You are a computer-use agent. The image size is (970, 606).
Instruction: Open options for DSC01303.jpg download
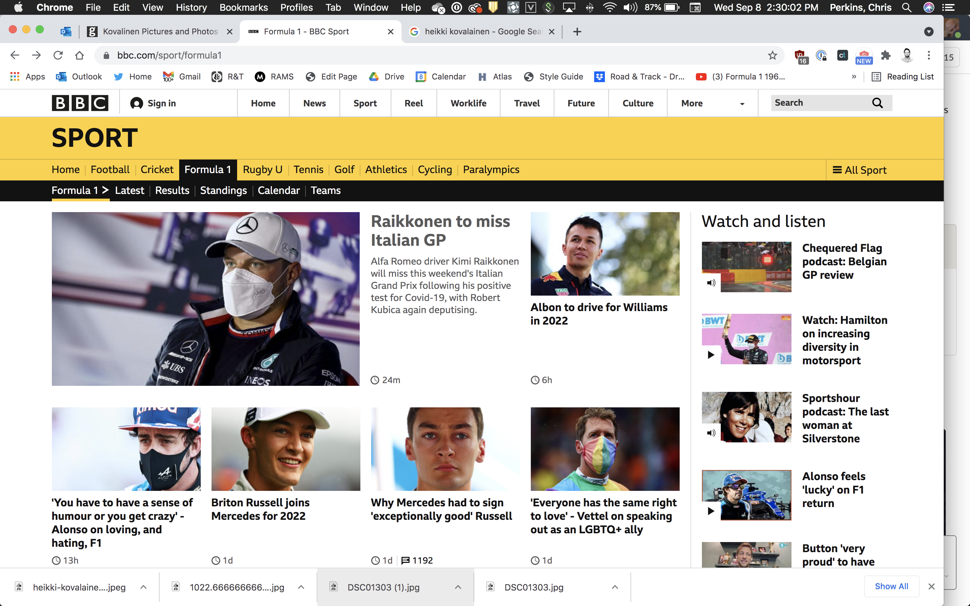pyautogui.click(x=615, y=587)
